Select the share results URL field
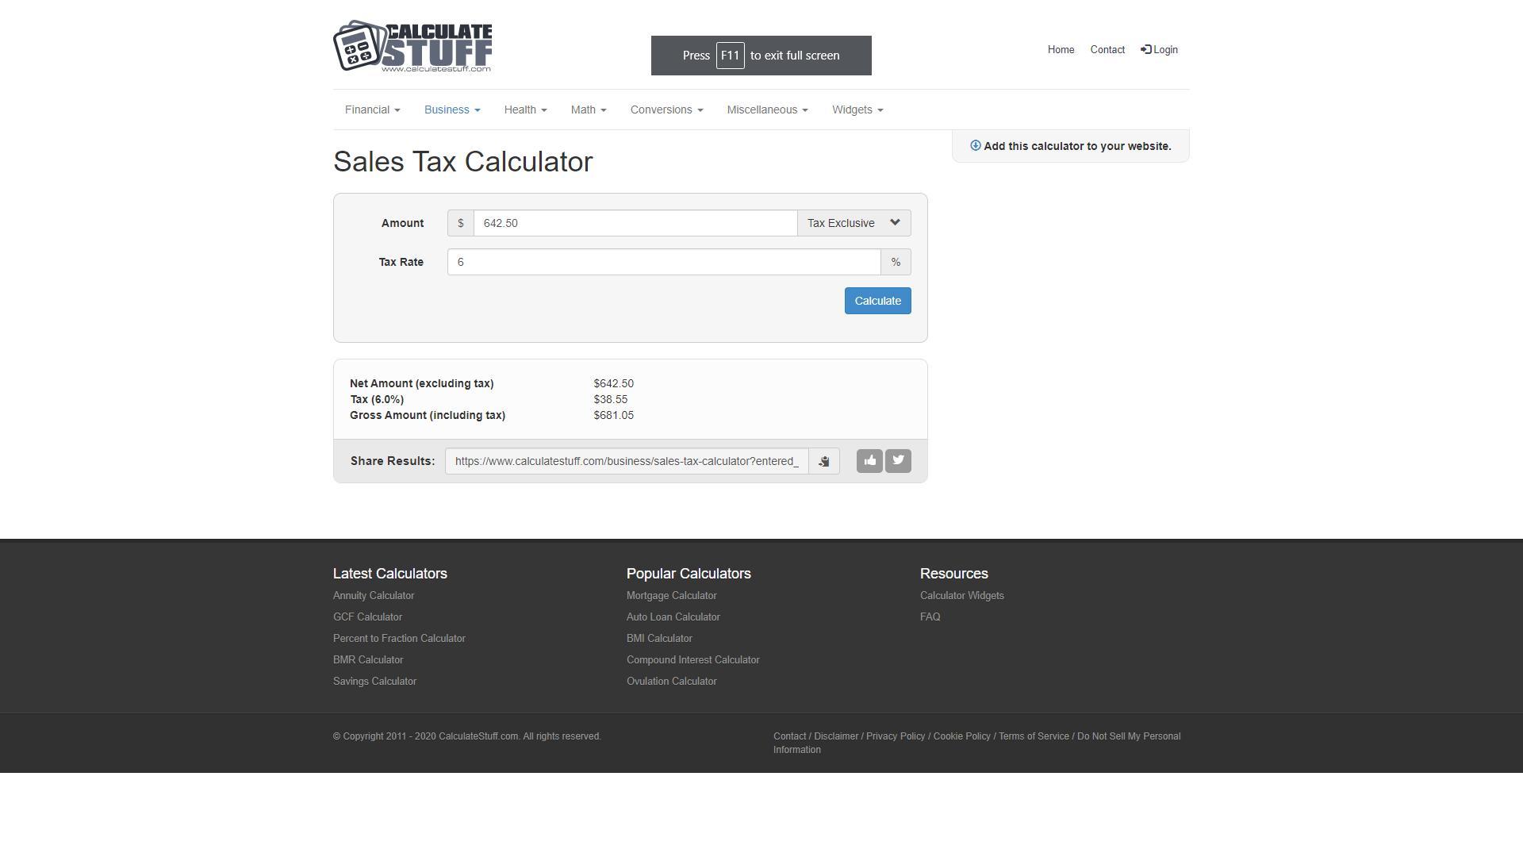 coord(626,462)
